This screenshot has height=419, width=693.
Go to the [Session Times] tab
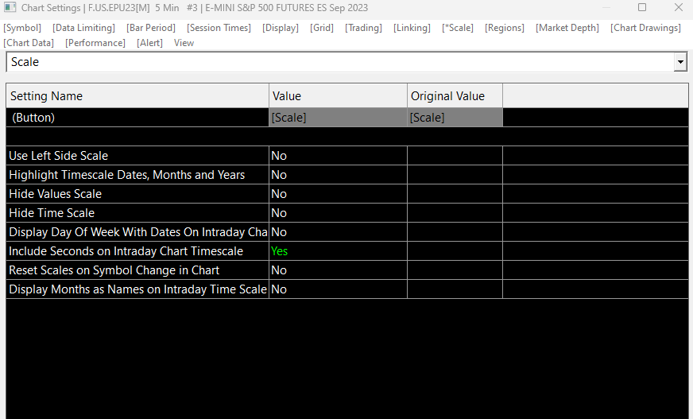[219, 28]
